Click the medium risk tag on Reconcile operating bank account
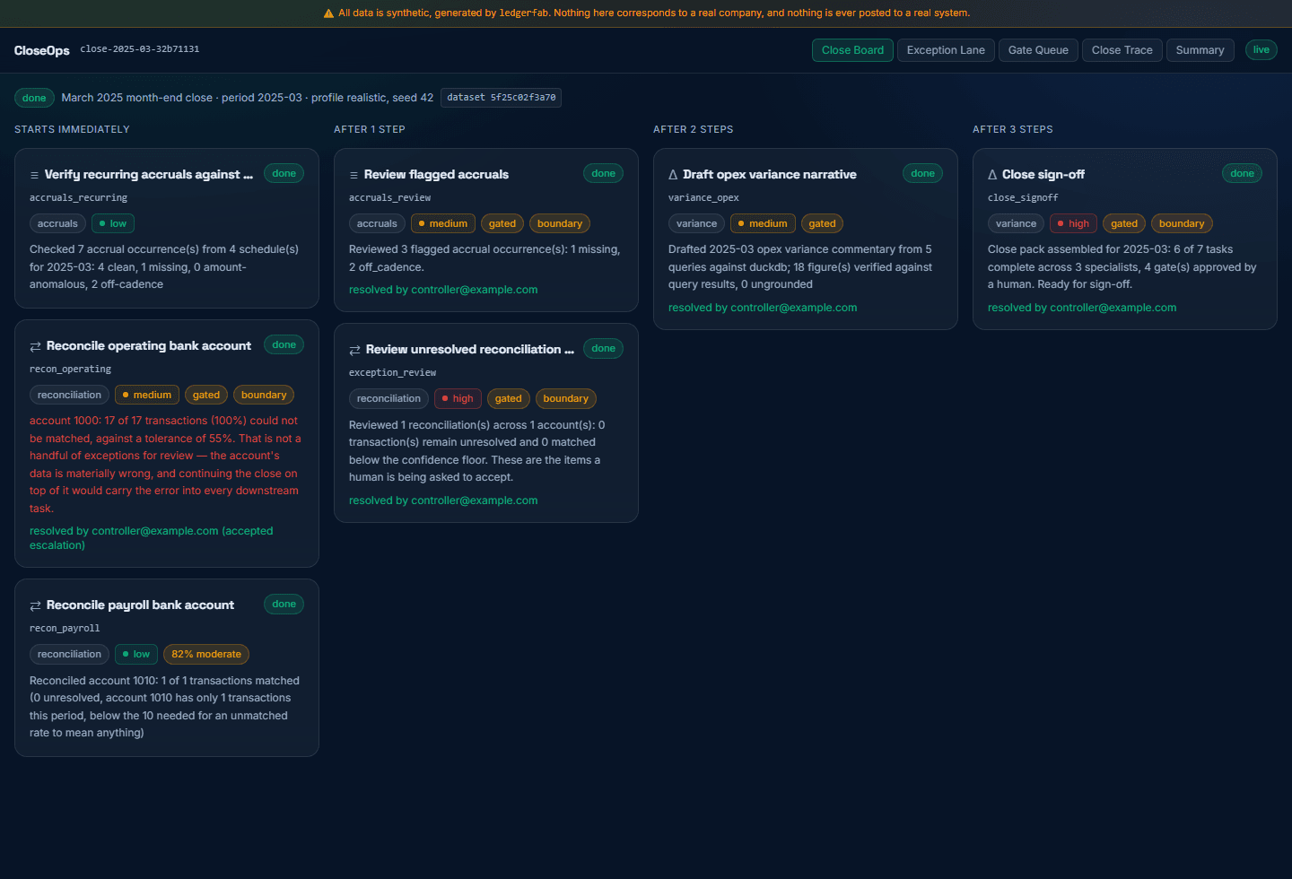This screenshot has height=879, width=1292. [x=147, y=396]
